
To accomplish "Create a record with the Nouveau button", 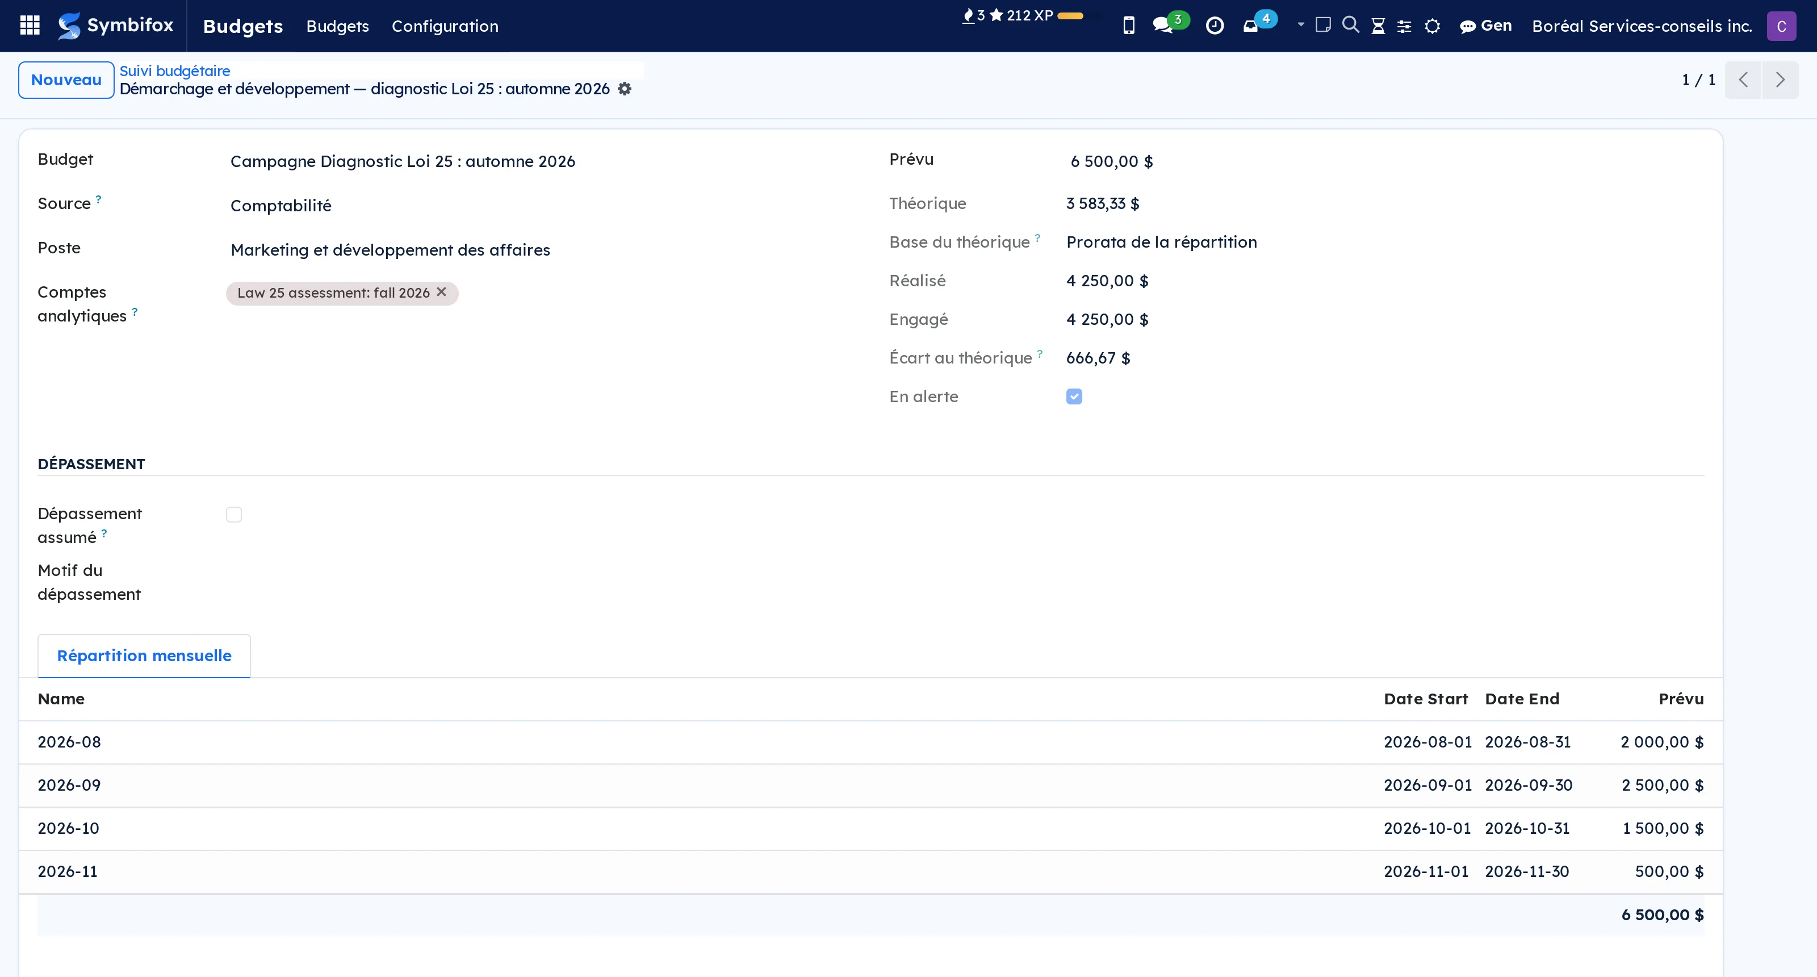I will pyautogui.click(x=66, y=80).
